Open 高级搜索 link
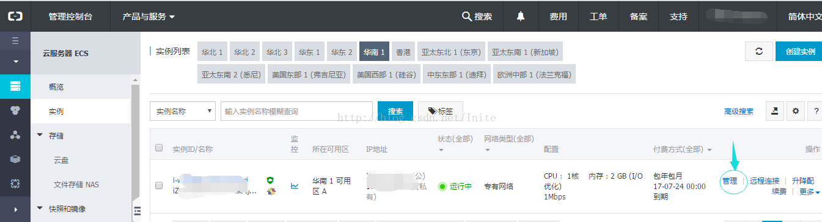The image size is (822, 222). point(738,112)
